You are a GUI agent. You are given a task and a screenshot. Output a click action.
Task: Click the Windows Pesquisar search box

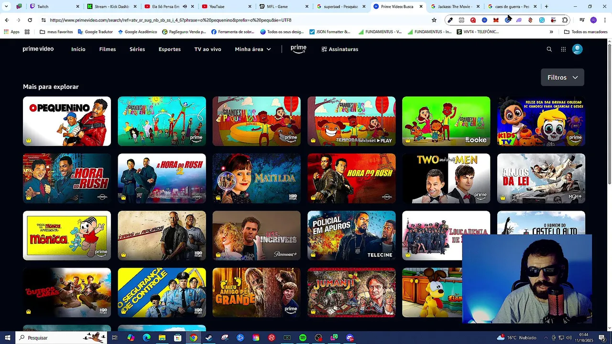[x=60, y=338]
